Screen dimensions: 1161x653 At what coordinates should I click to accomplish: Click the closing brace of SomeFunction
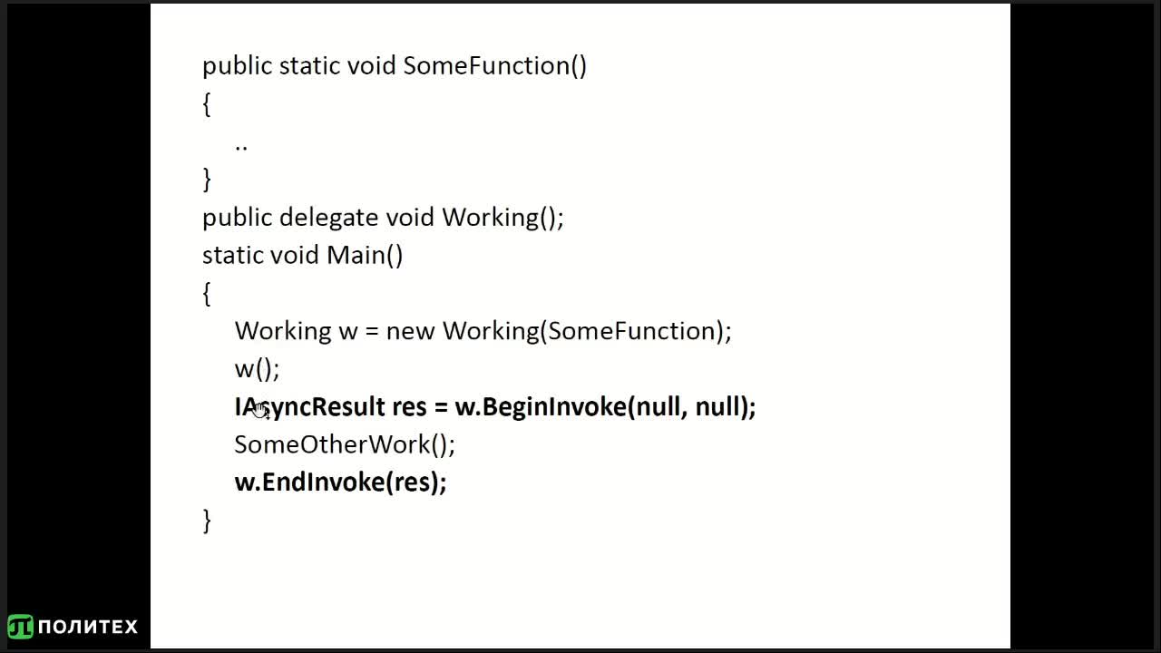(207, 180)
